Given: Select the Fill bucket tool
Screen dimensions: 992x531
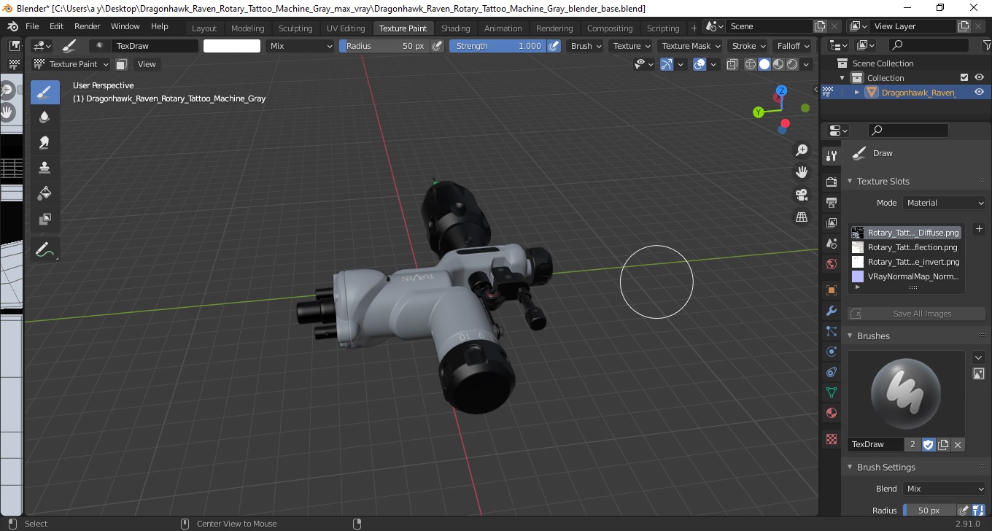Looking at the screenshot, I should pos(45,193).
